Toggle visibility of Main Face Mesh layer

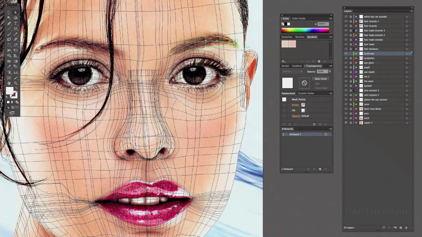pyautogui.click(x=346, y=109)
